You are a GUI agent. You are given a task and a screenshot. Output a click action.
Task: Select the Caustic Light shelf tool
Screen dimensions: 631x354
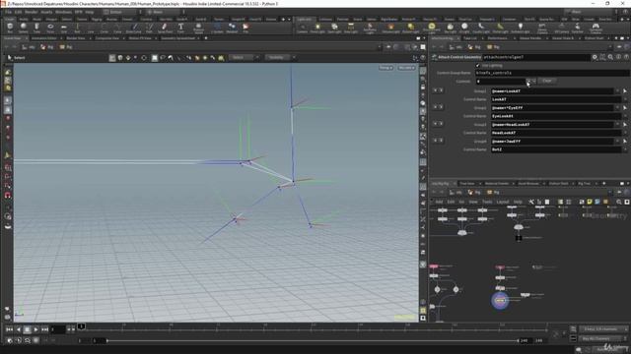click(x=481, y=28)
